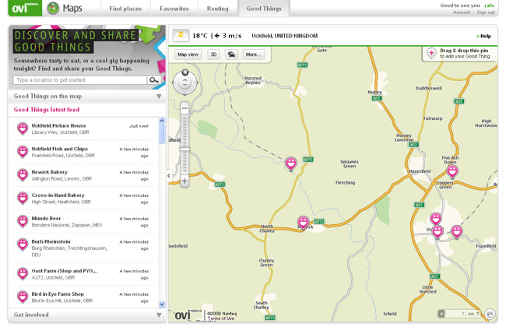The image size is (506, 327).
Task: Click the feed scrollbar down arrow
Action: coord(162,304)
